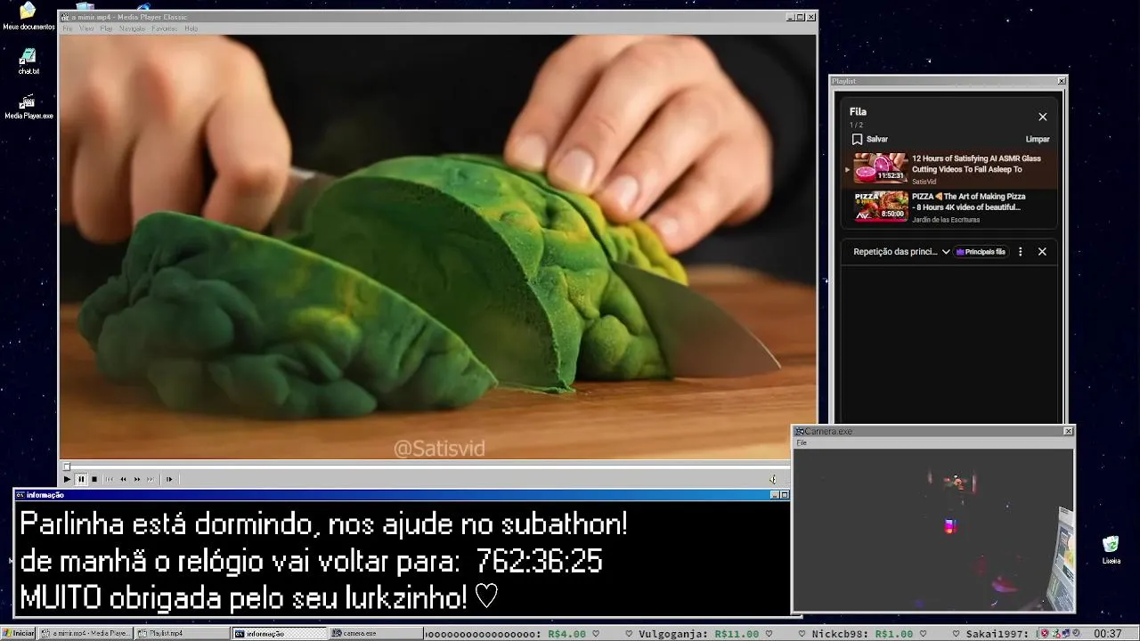The height and width of the screenshot is (641, 1140).
Task: Switch to camera.exe taskbar item
Action: 375,633
